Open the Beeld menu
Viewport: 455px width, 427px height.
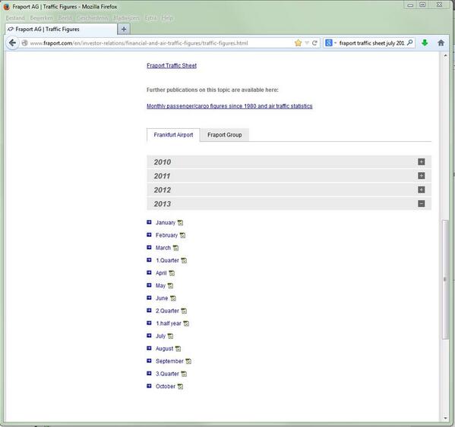65,18
